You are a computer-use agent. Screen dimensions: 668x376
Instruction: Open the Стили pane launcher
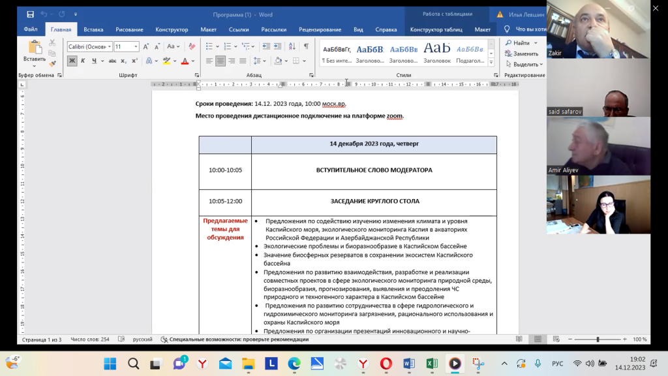tap(496, 75)
